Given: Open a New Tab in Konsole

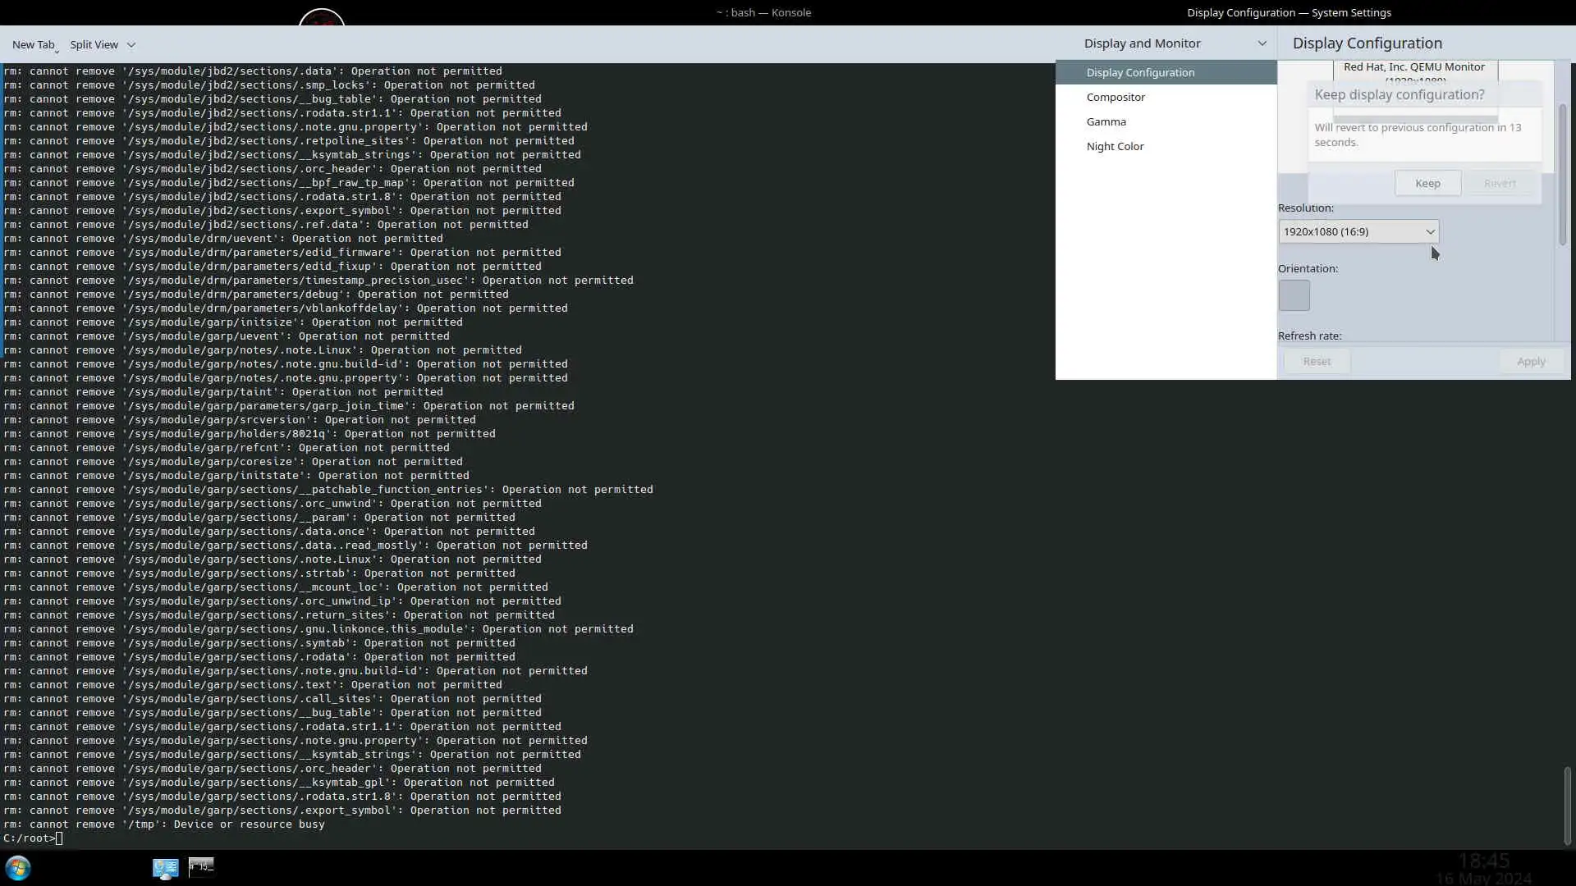Looking at the screenshot, I should (x=34, y=45).
